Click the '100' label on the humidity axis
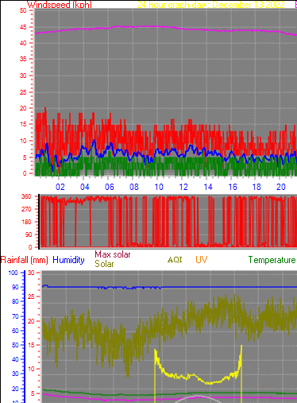This screenshot has width=297, height=403. pyautogui.click(x=13, y=273)
